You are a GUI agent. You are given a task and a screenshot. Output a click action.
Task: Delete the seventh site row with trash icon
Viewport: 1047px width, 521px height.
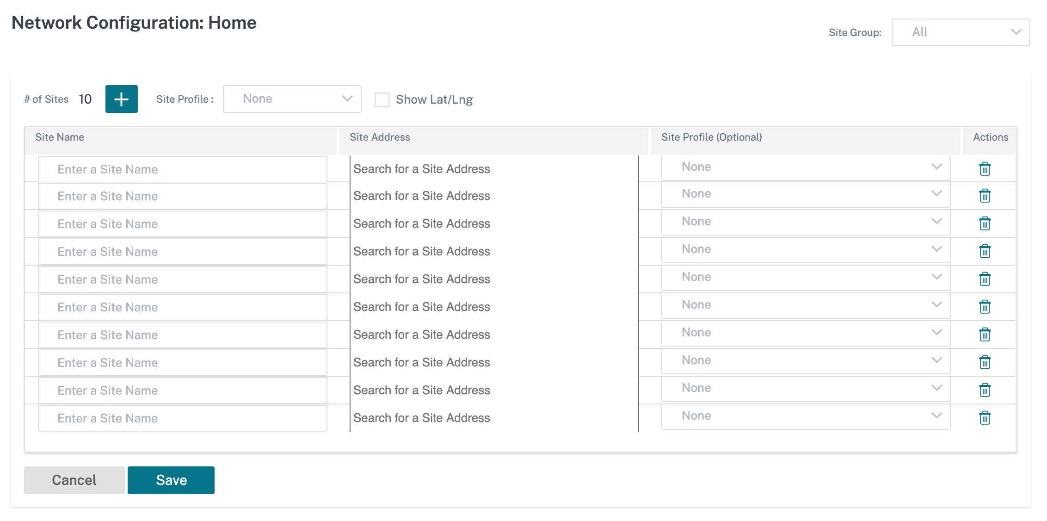coord(985,335)
